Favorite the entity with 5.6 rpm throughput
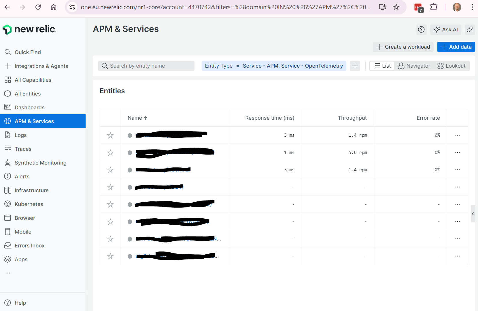The width and height of the screenshot is (478, 311). pos(110,152)
